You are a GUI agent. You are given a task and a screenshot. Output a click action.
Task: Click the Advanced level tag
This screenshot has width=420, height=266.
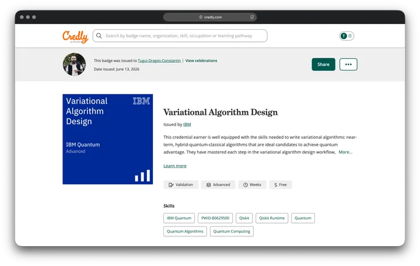[218, 184]
